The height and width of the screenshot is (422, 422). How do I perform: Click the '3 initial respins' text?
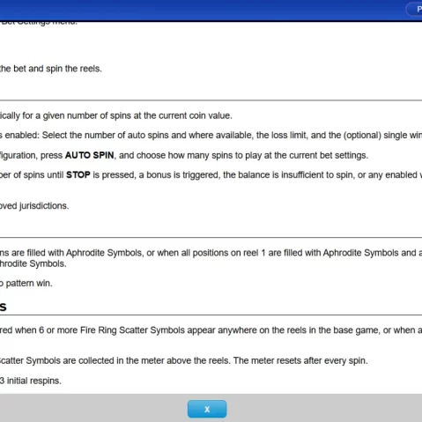(31, 381)
